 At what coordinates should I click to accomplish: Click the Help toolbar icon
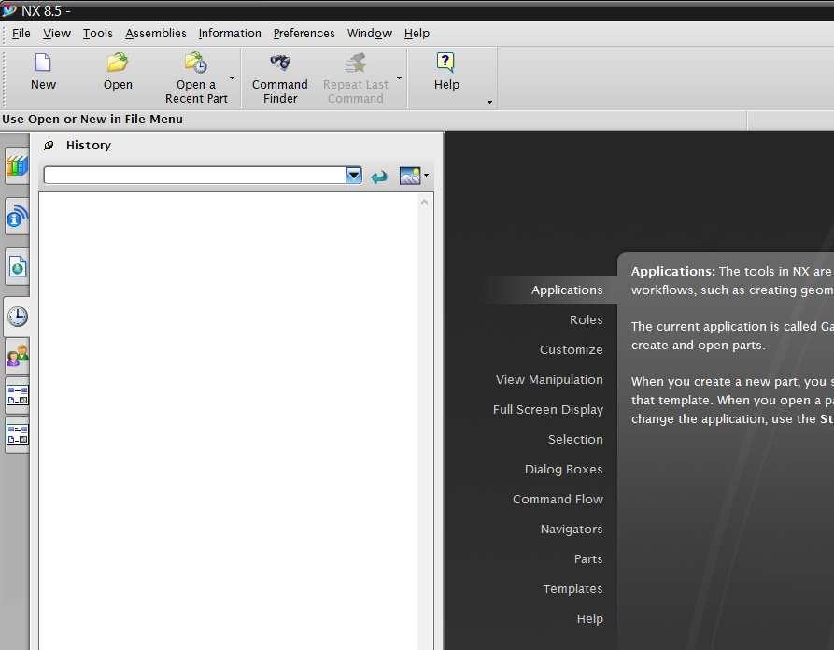point(445,63)
